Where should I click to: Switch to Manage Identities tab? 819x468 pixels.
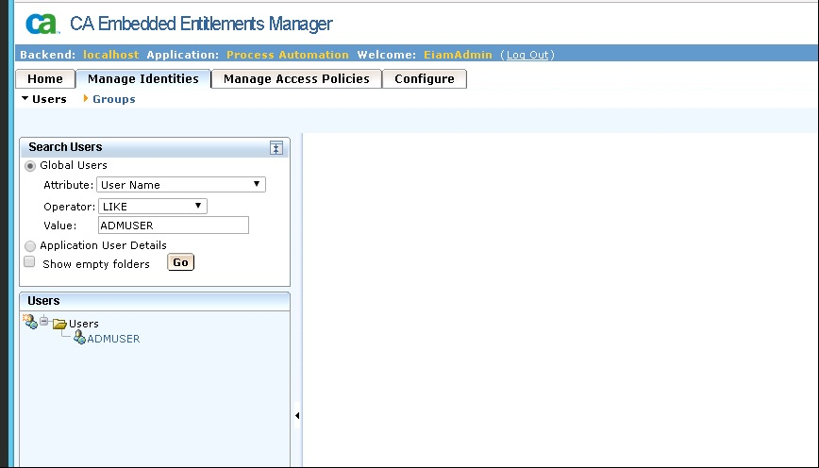coord(143,79)
